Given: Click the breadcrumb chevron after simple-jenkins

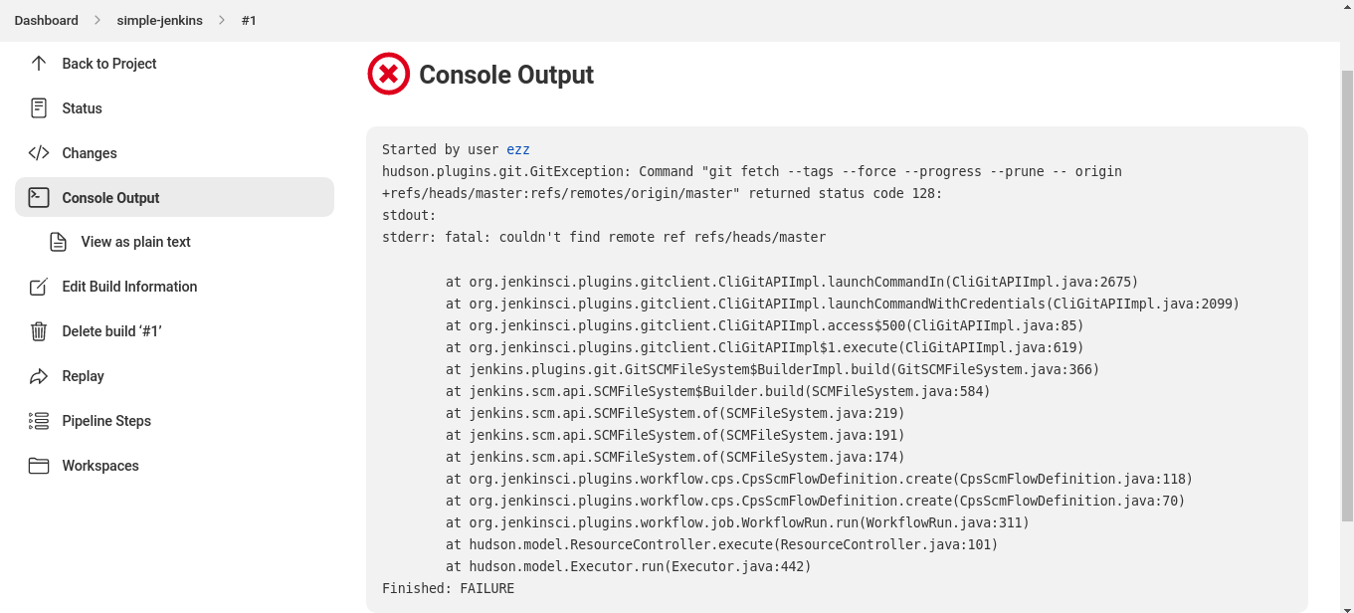Looking at the screenshot, I should click(x=222, y=20).
